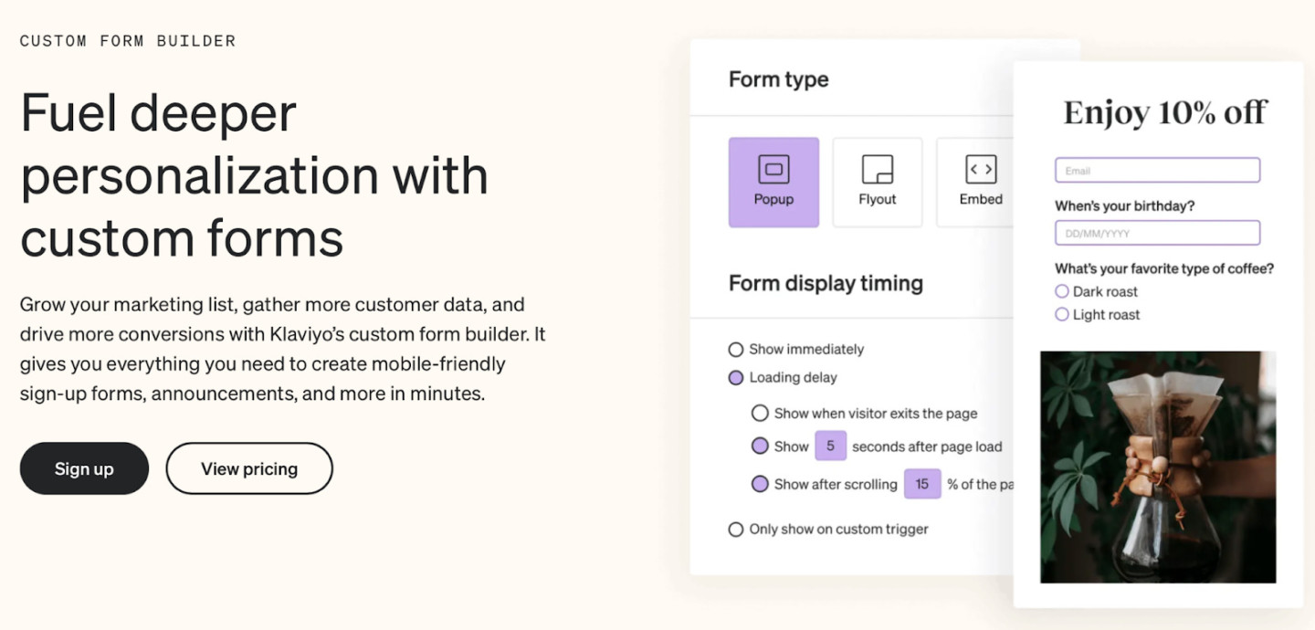Viewport: 1315px width, 630px height.
Task: Select only show on custom trigger
Action: point(735,529)
